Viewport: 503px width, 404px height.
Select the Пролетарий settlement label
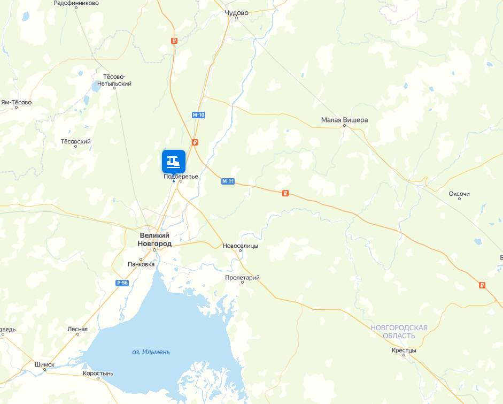(242, 278)
